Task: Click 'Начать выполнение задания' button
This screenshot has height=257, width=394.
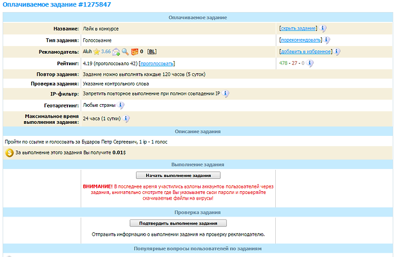Action: 178,175
